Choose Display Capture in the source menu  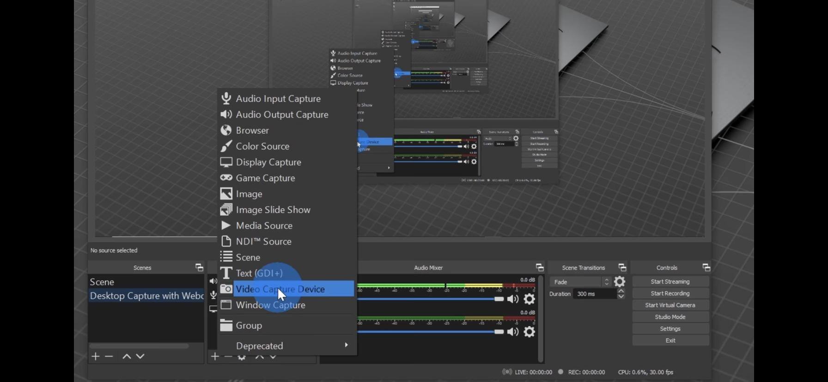pos(268,162)
